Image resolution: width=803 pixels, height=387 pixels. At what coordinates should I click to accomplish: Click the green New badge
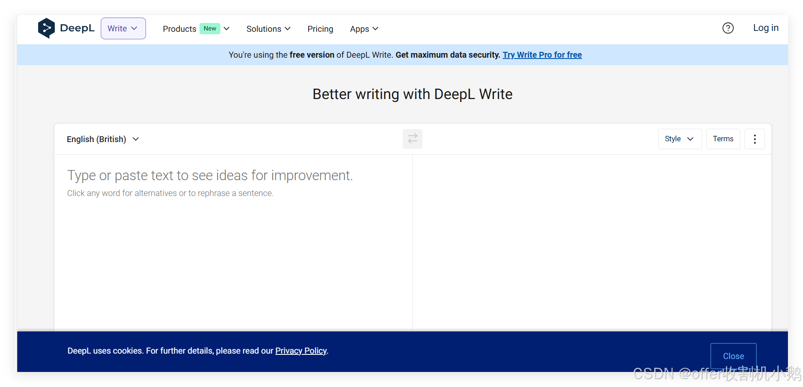point(210,28)
